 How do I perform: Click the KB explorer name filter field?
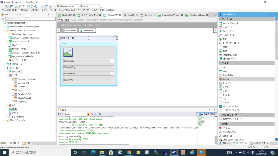pyautogui.click(x=30, y=19)
